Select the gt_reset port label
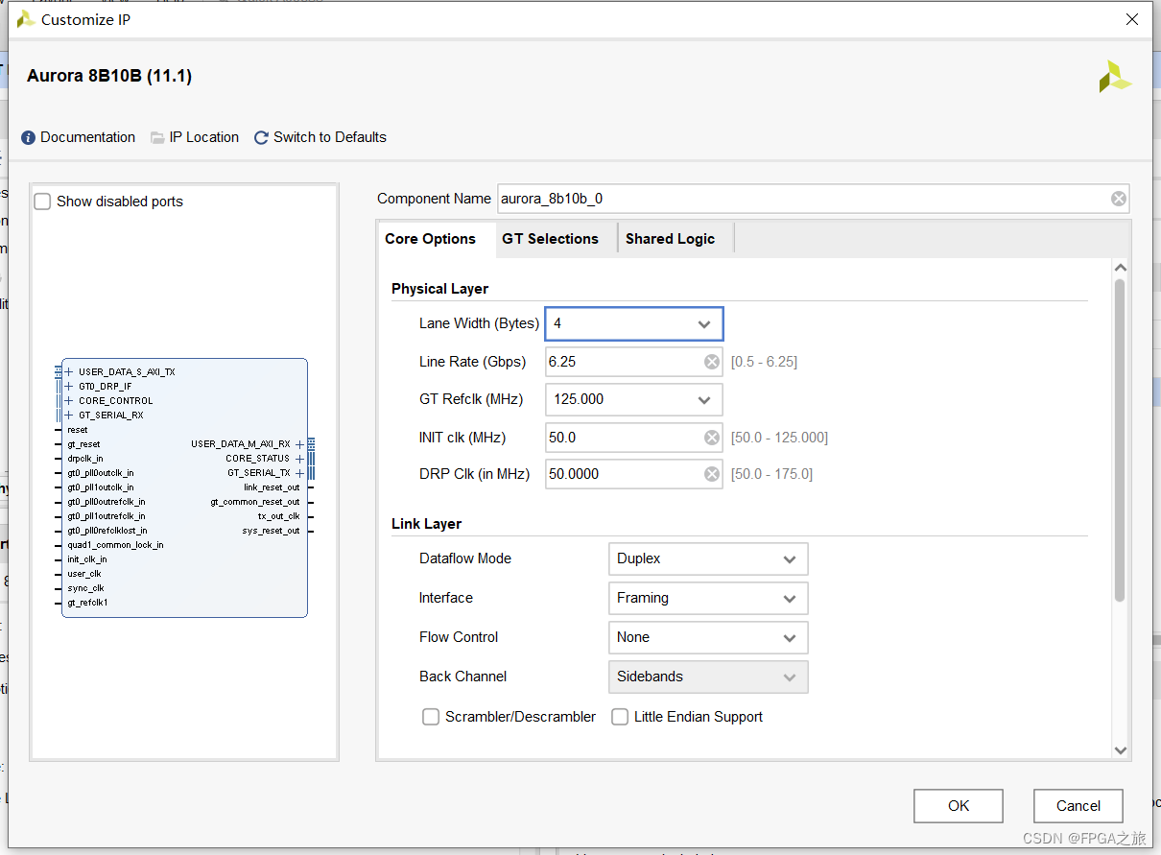 pos(83,444)
